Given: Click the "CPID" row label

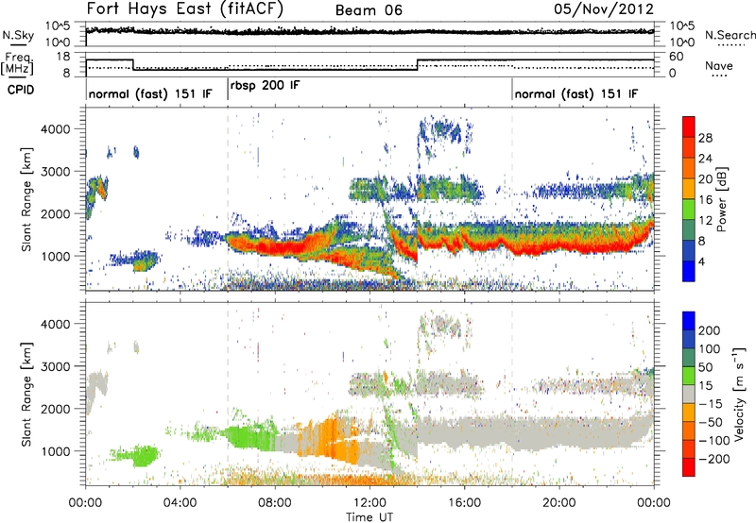Looking at the screenshot, I should (21, 90).
